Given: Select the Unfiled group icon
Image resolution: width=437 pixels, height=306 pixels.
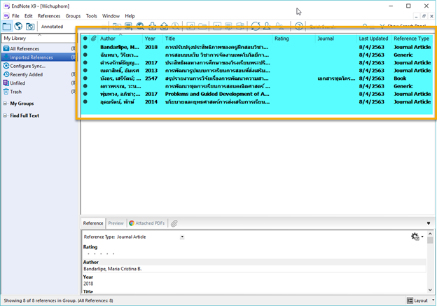Looking at the screenshot, I should [x=6, y=83].
